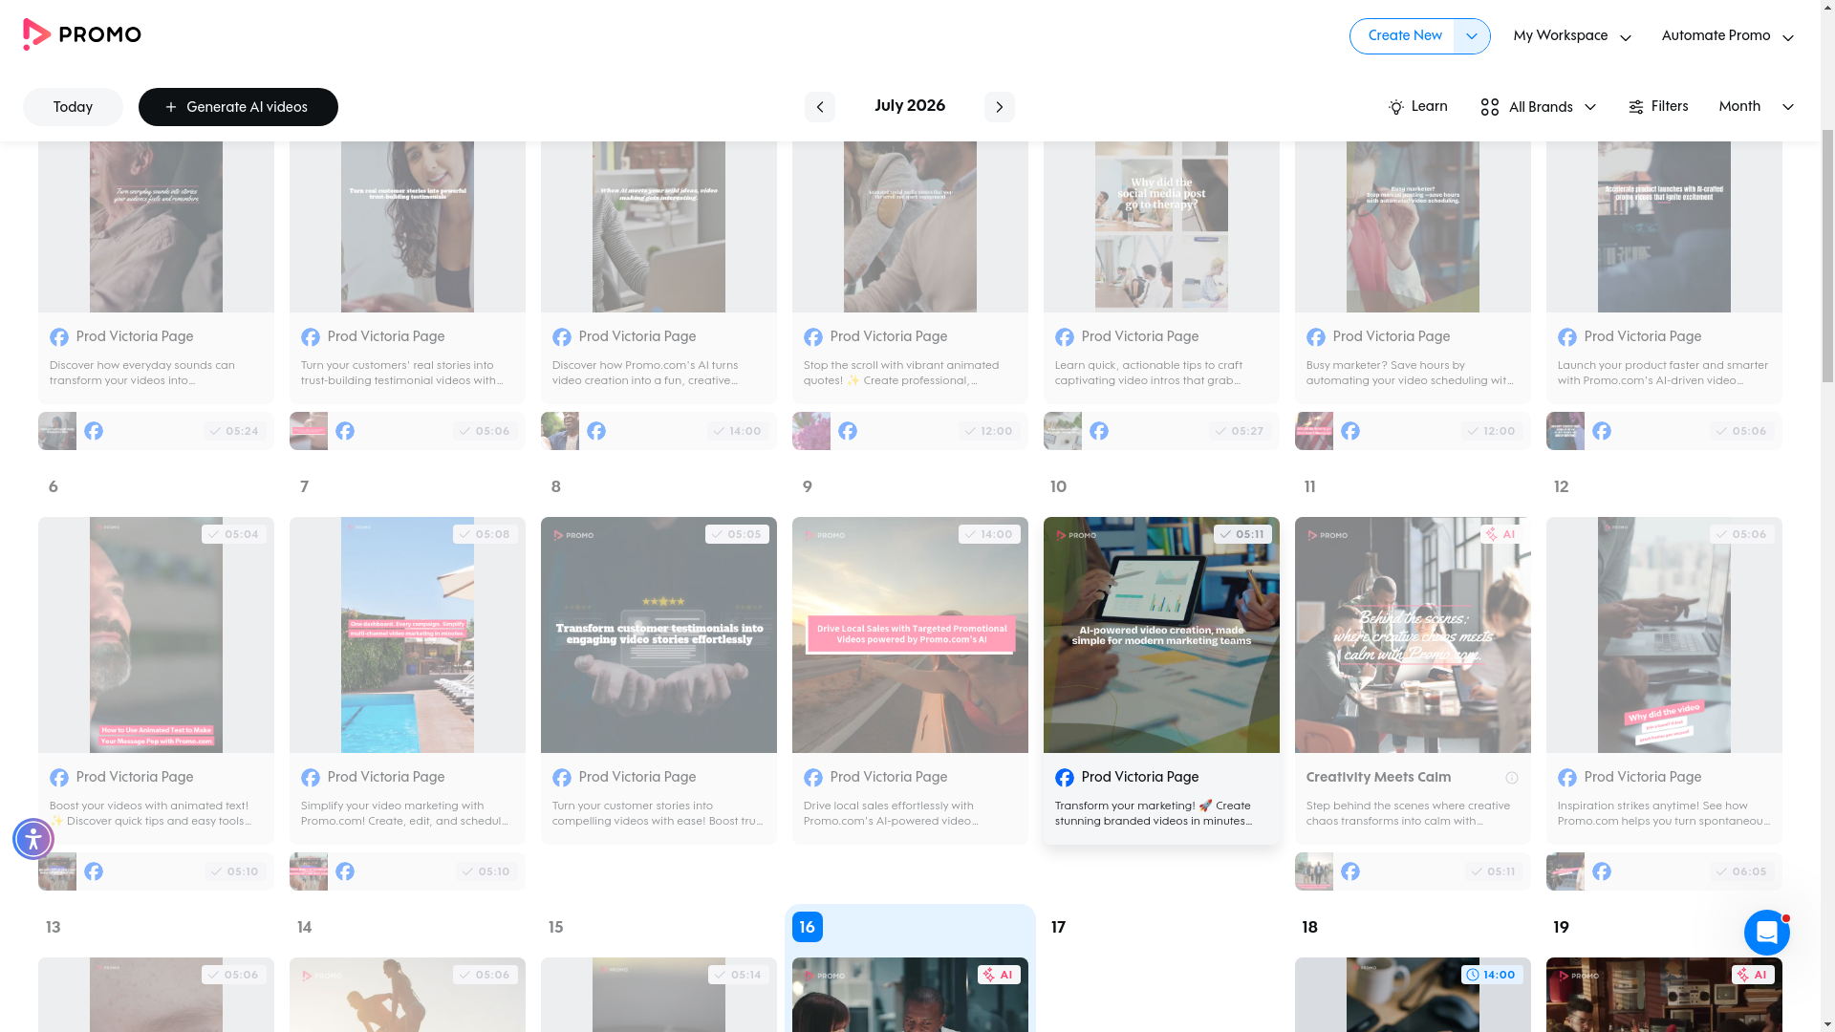This screenshot has height=1032, width=1835.
Task: Click the Filters sliders icon
Action: pyautogui.click(x=1636, y=107)
